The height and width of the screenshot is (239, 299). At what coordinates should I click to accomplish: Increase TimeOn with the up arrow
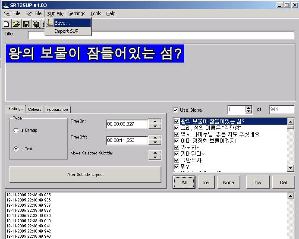point(155,121)
